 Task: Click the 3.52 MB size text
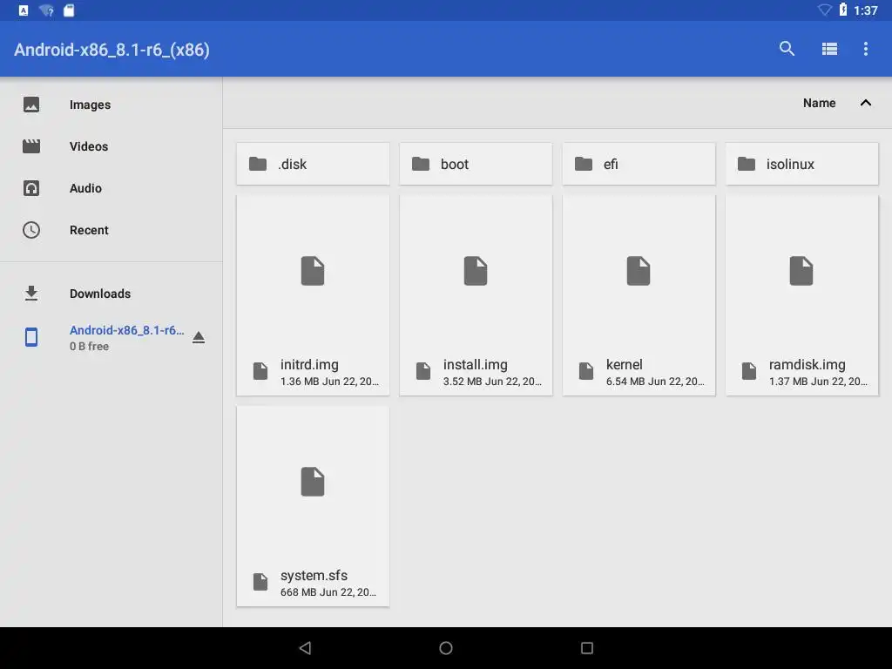(463, 382)
